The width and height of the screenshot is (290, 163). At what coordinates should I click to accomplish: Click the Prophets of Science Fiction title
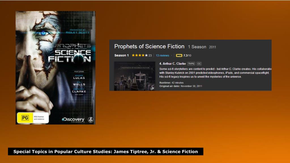tap(149, 46)
